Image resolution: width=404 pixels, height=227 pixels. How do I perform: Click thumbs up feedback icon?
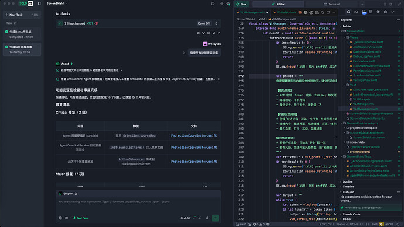[198, 33]
